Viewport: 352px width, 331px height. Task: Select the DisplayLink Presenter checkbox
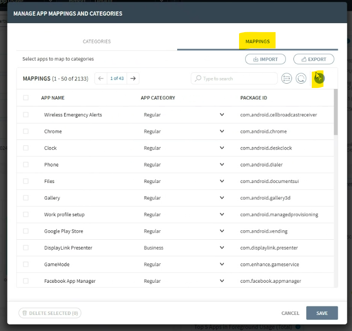point(26,248)
